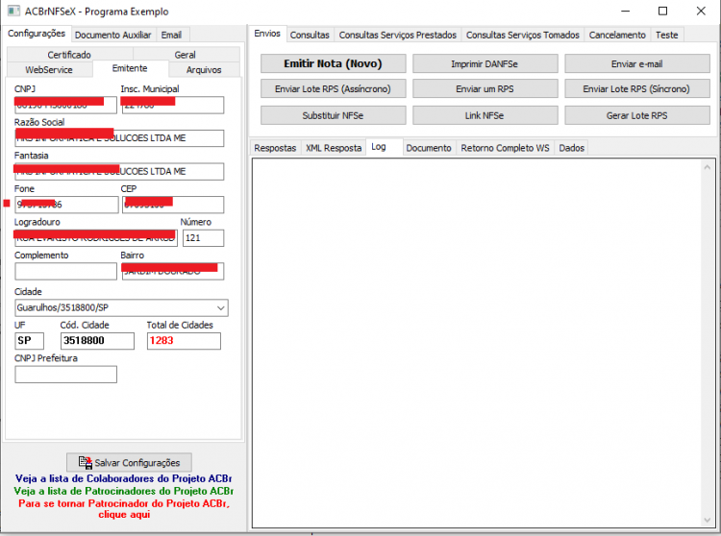Click the UF field showing SP
The image size is (721, 536).
point(30,341)
